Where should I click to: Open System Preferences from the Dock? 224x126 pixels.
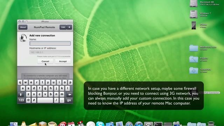click(148, 124)
